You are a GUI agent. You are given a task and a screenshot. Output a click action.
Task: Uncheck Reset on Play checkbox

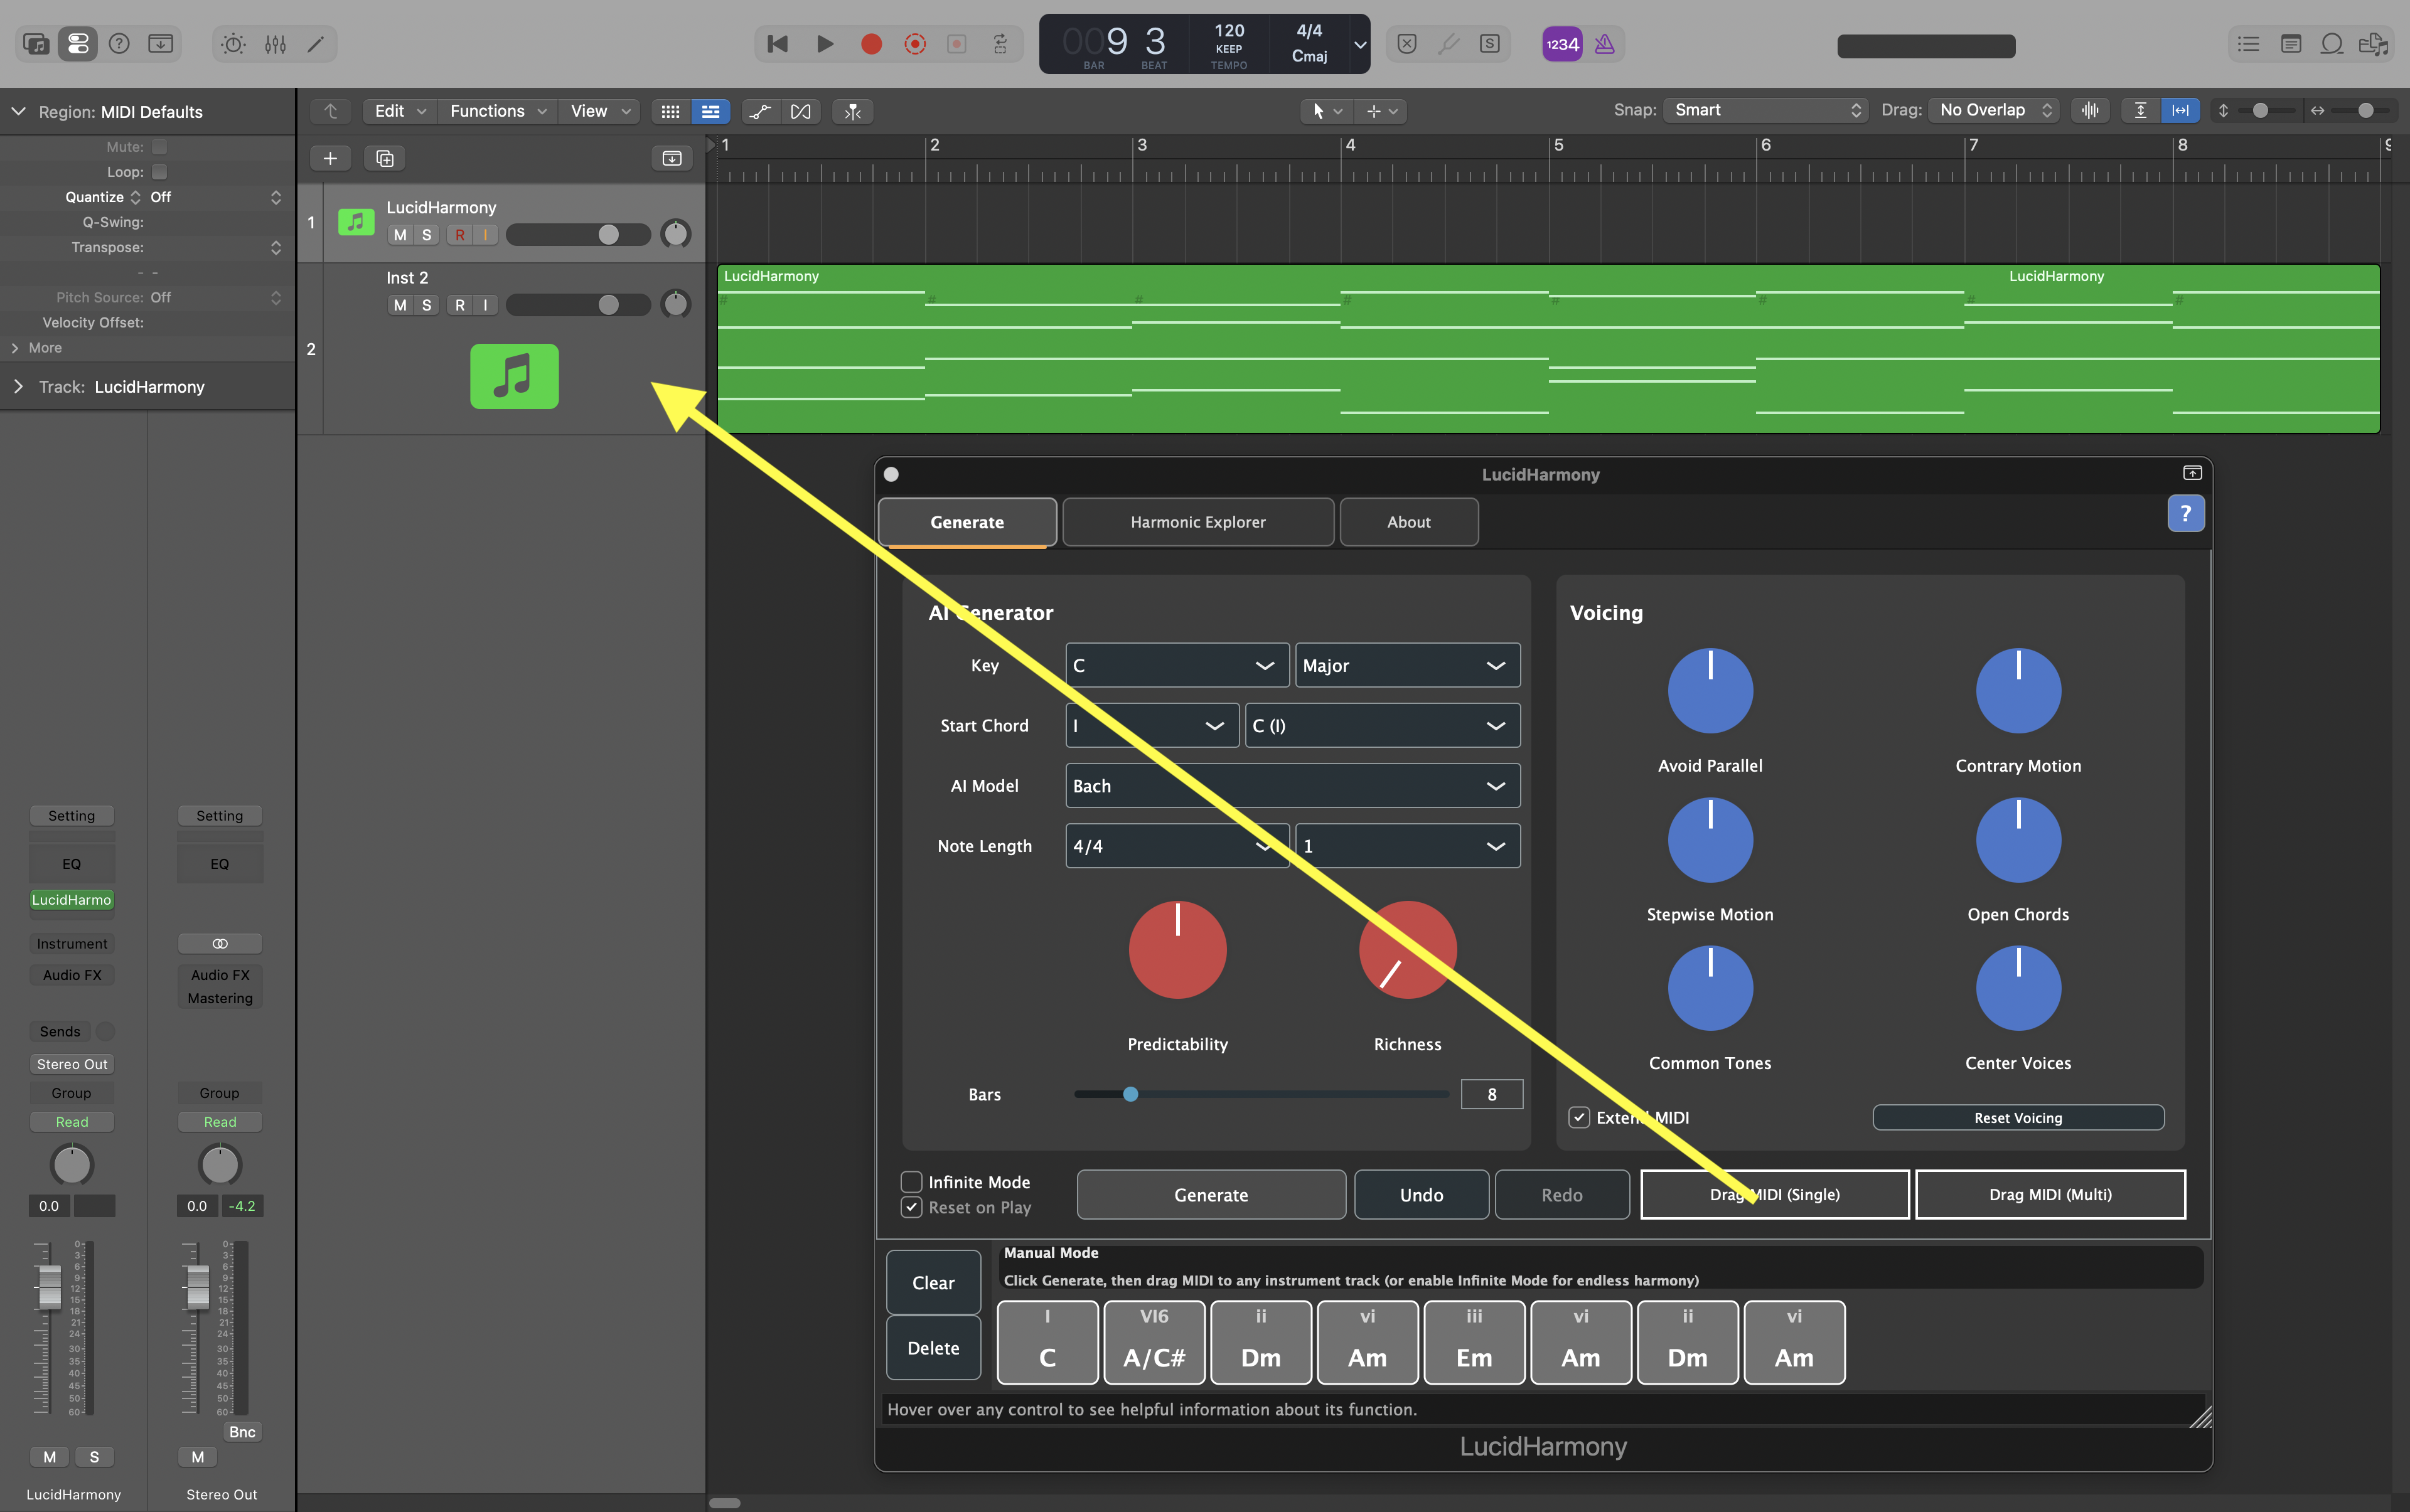click(x=911, y=1207)
